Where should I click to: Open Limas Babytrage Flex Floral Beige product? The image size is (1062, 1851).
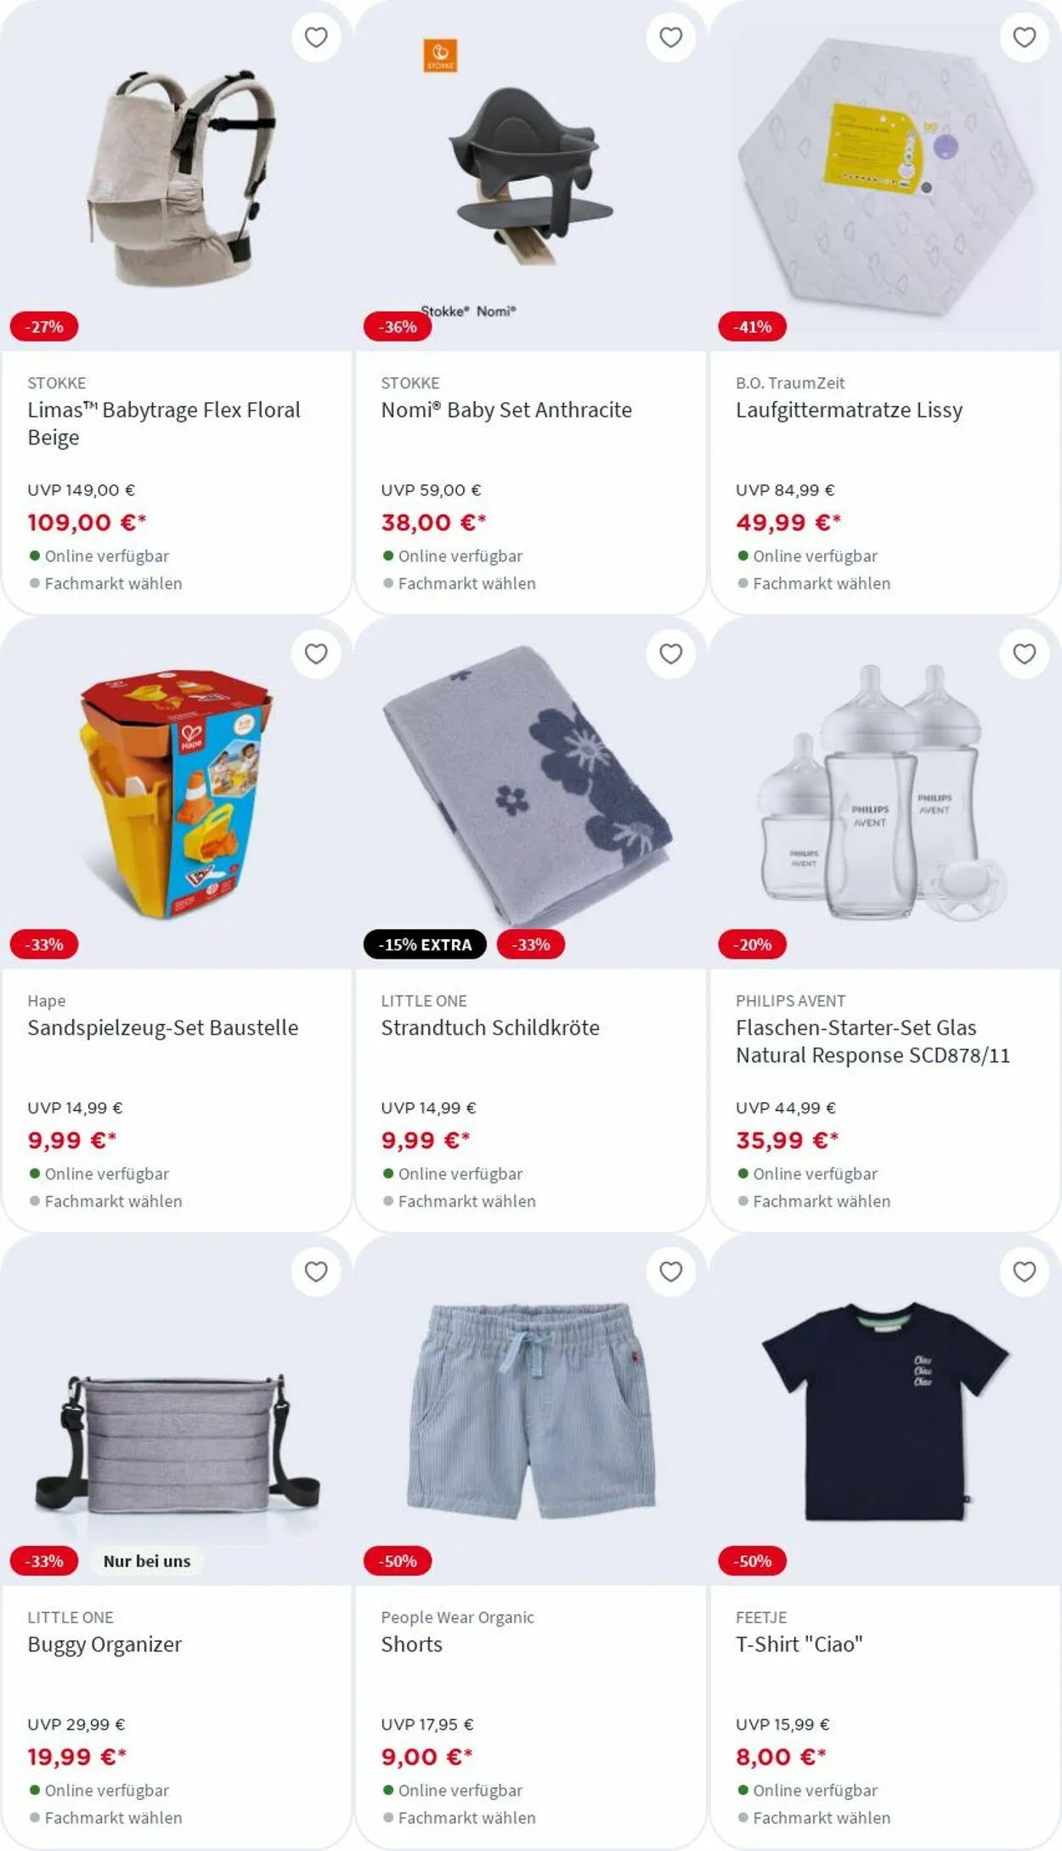pyautogui.click(x=164, y=423)
